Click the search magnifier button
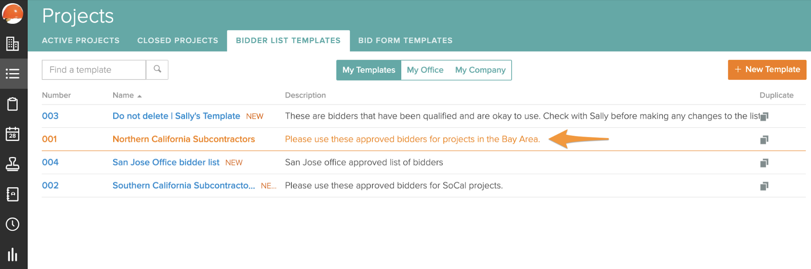This screenshot has width=811, height=269. pyautogui.click(x=157, y=69)
